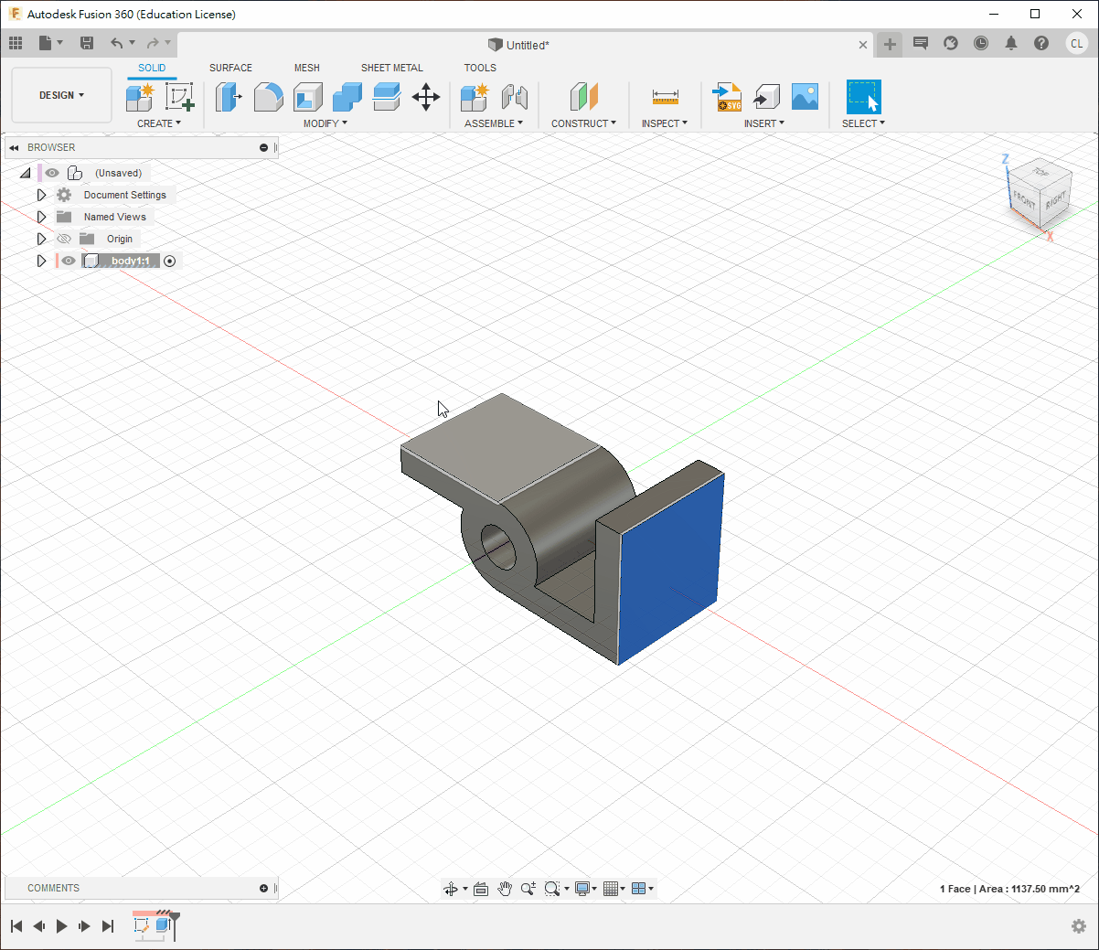Screen dimensions: 1099x950
Task: Hide body1:1 using its eye icon
Action: 69,261
